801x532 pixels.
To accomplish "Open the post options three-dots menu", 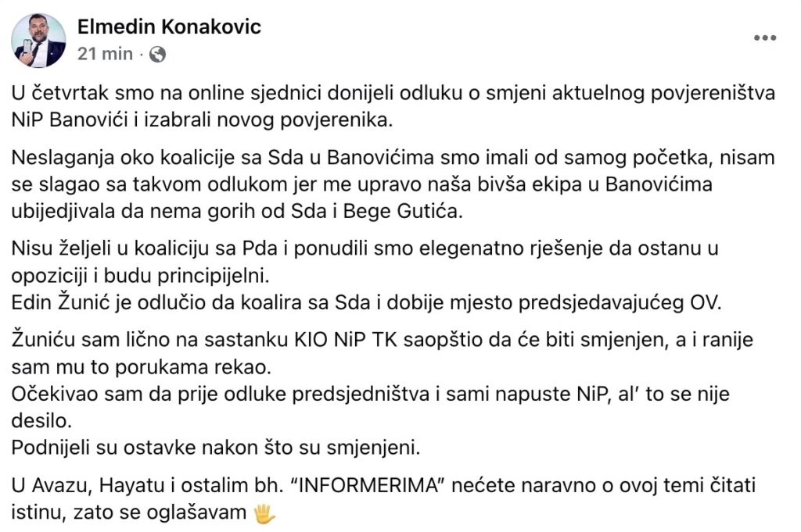I will click(x=764, y=37).
